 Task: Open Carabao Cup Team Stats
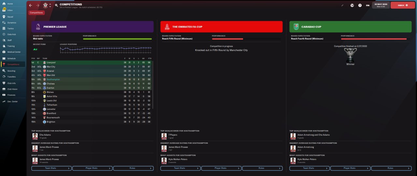(x=309, y=168)
